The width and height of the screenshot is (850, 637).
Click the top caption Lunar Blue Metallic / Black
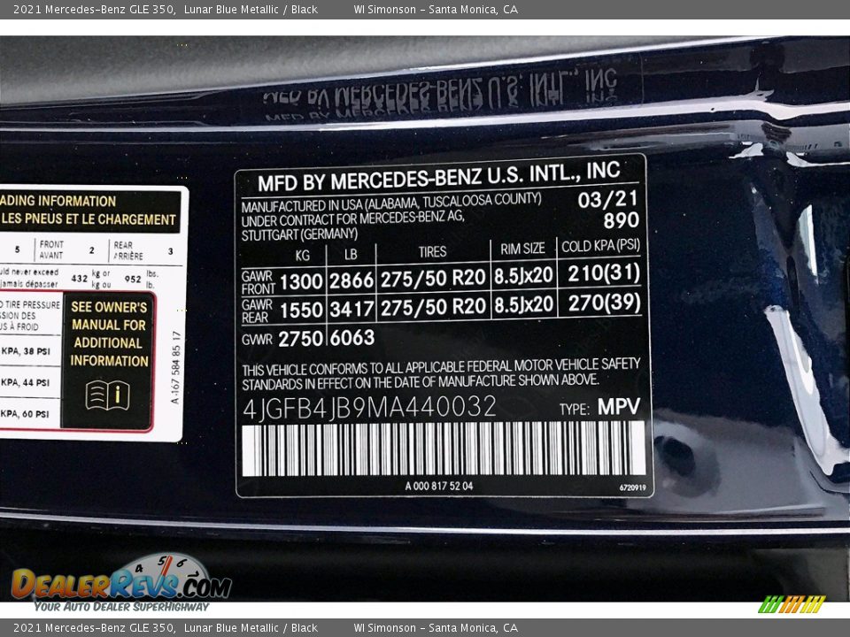pyautogui.click(x=251, y=9)
